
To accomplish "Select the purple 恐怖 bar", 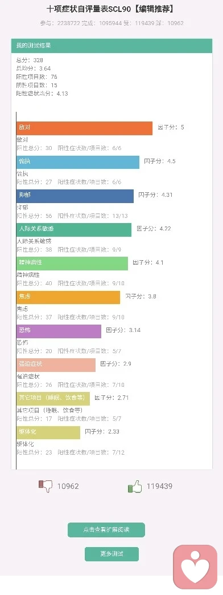I will click(x=59, y=331).
